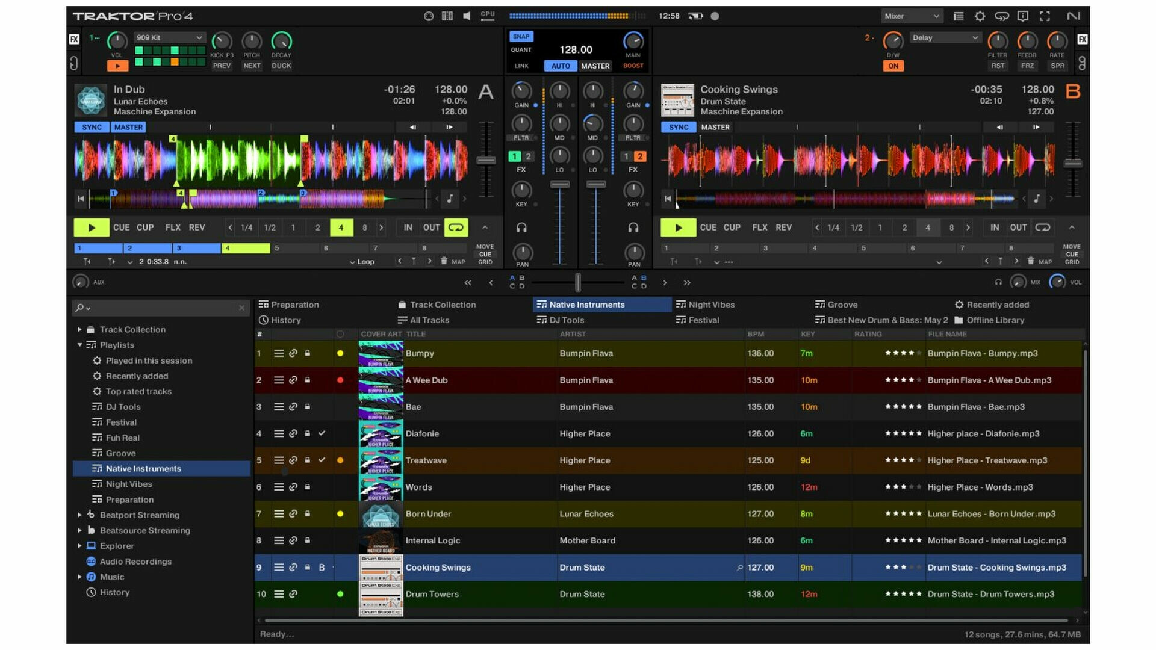The height and width of the screenshot is (650, 1156).
Task: Open Audio Recordings in browser tree
Action: point(135,562)
